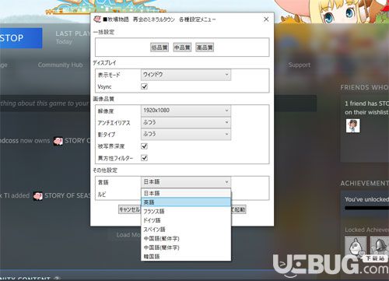Open the 解像度 1920x1080 resolution dropdown
This screenshot has height=281, width=389.
tap(186, 111)
